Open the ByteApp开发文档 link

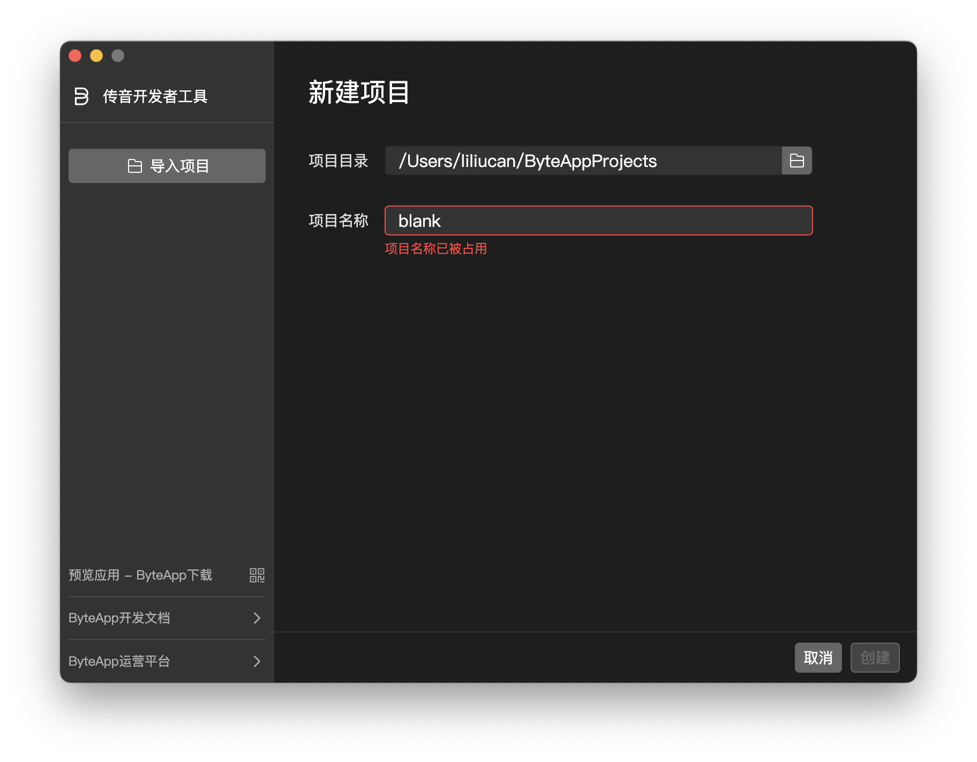point(119,618)
